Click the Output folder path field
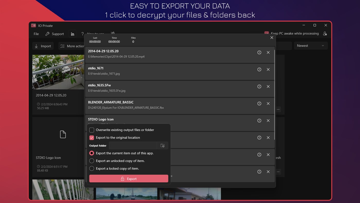The image size is (360, 203). (133, 145)
